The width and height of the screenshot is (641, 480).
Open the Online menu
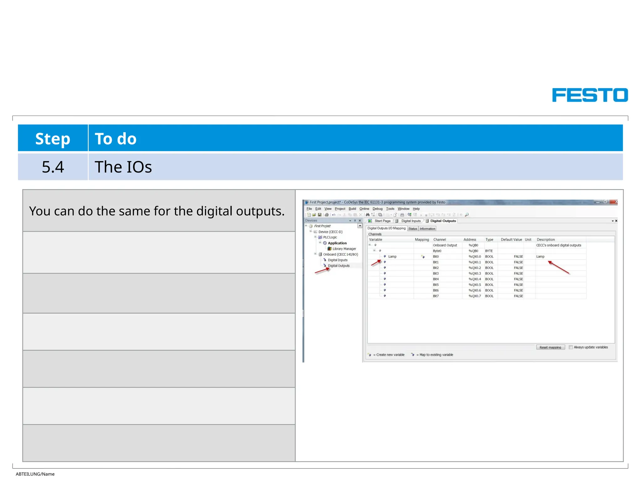point(364,209)
